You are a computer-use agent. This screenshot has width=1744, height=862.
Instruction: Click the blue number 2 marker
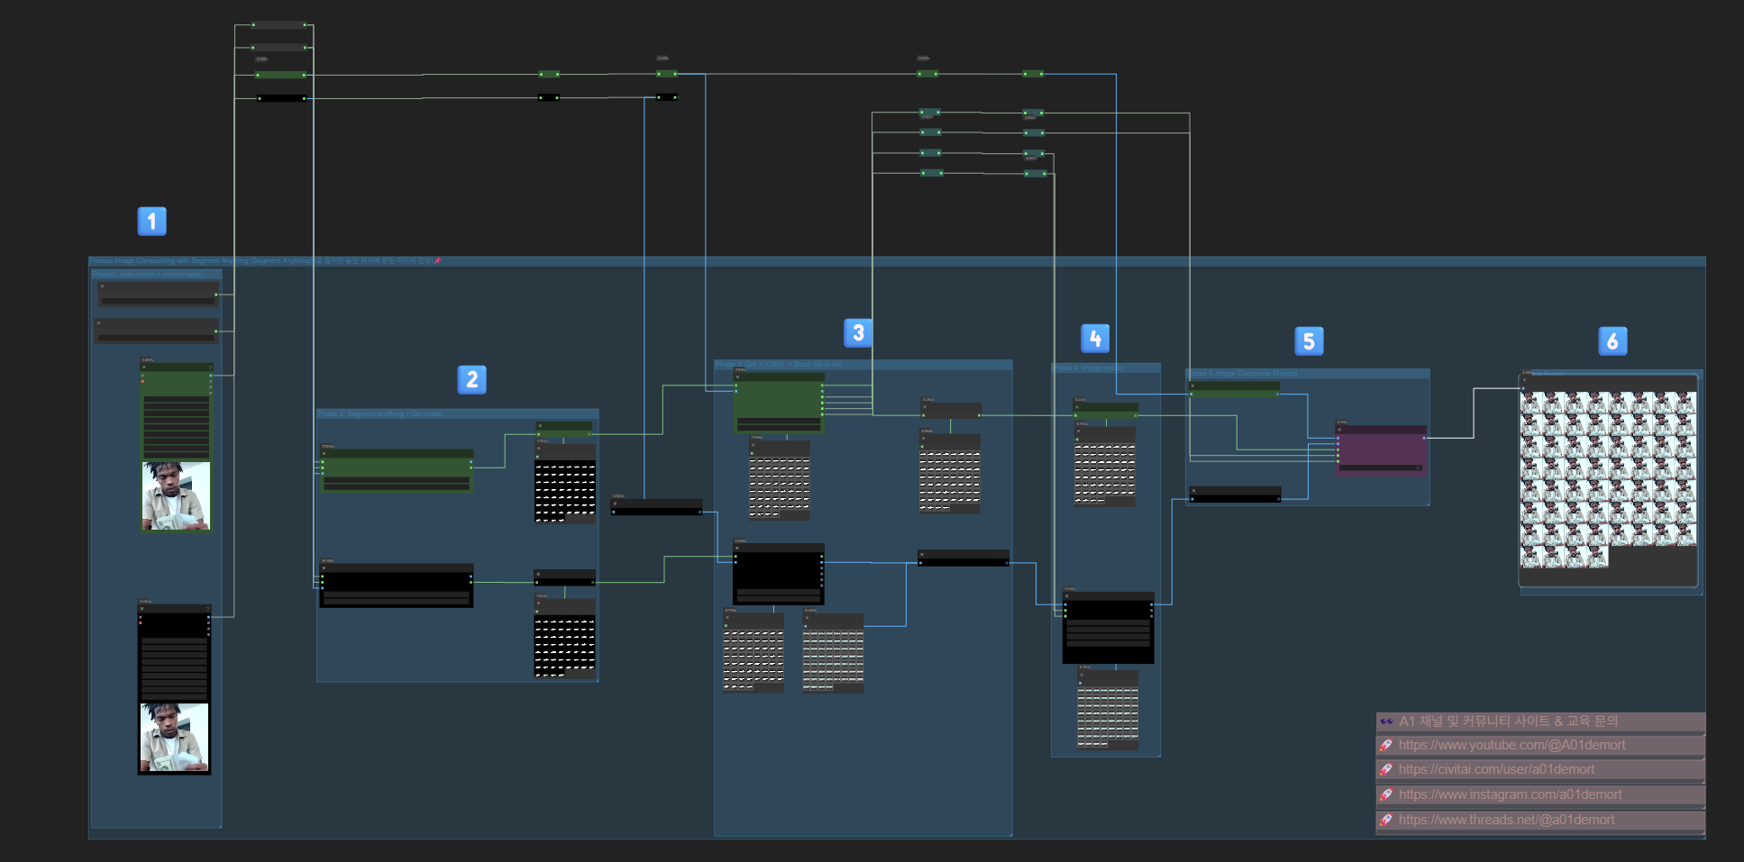tap(471, 379)
